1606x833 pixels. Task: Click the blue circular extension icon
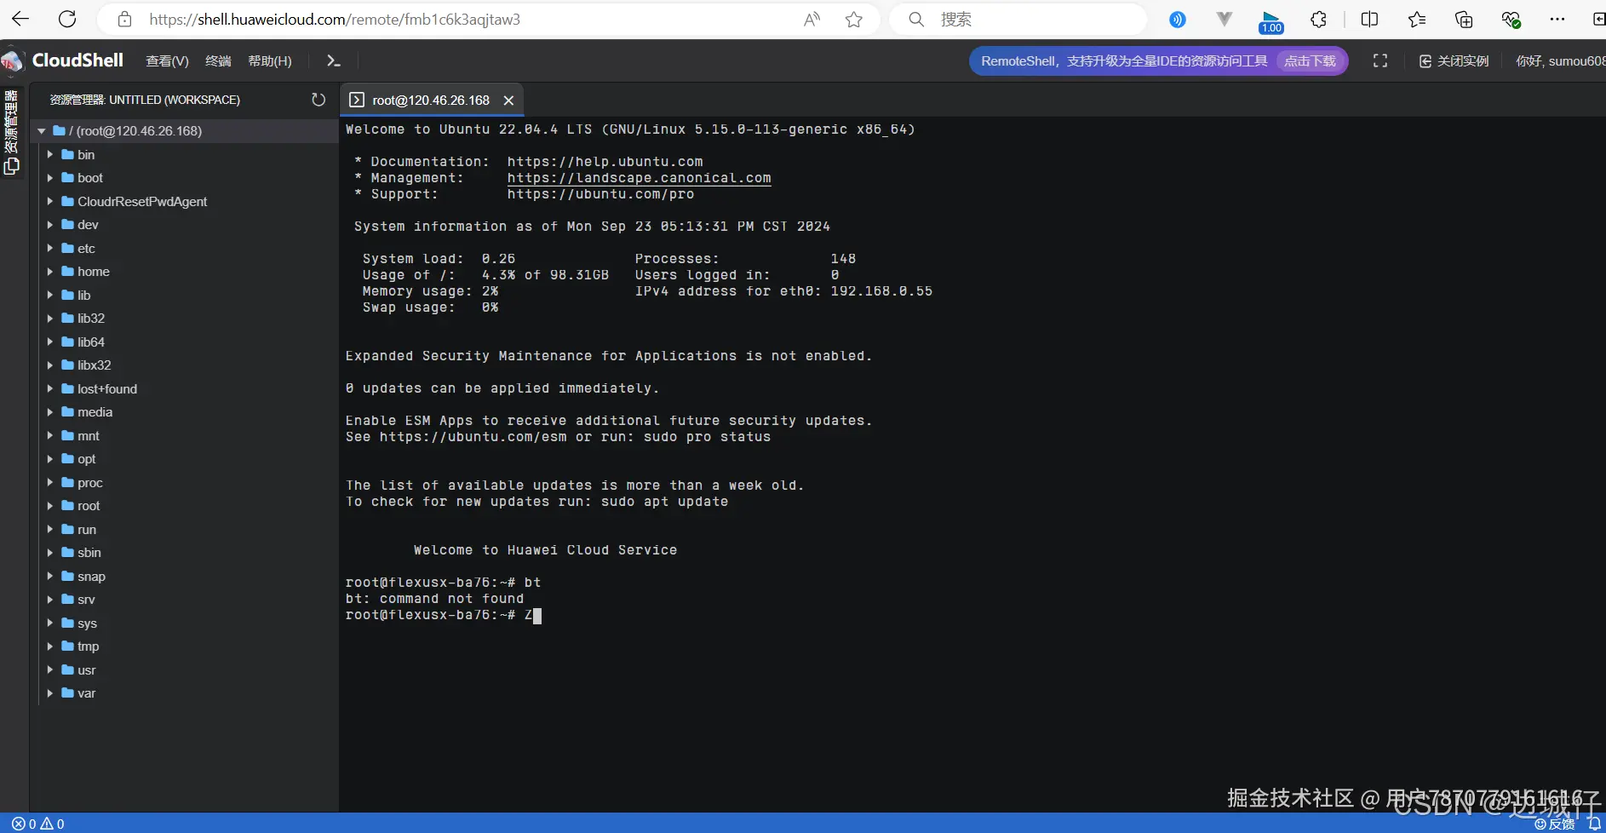(1178, 19)
